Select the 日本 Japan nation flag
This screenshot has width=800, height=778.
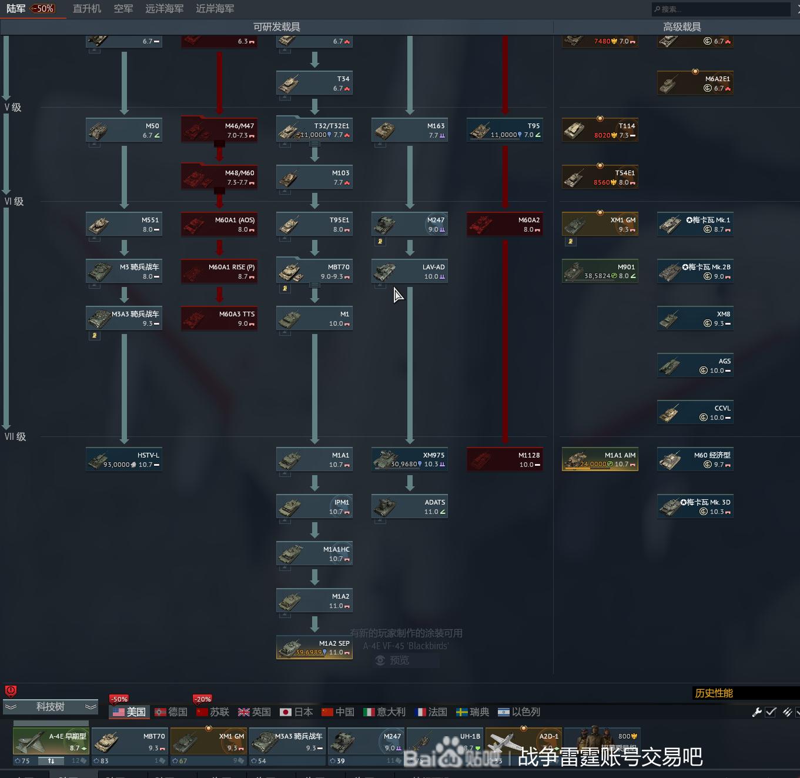296,712
